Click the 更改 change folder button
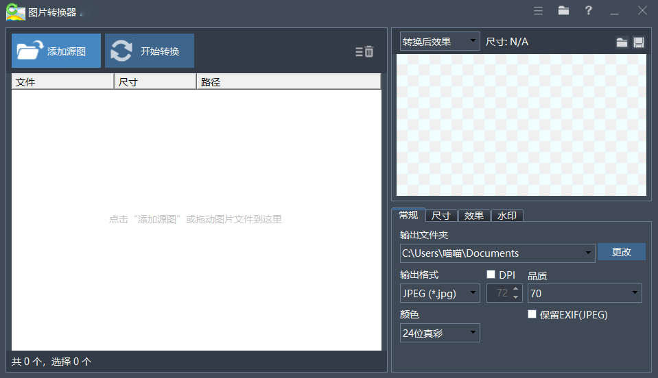Viewport: 658px width, 378px height. [621, 252]
